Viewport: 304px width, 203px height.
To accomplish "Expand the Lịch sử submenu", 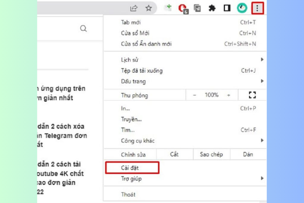I will pos(185,60).
